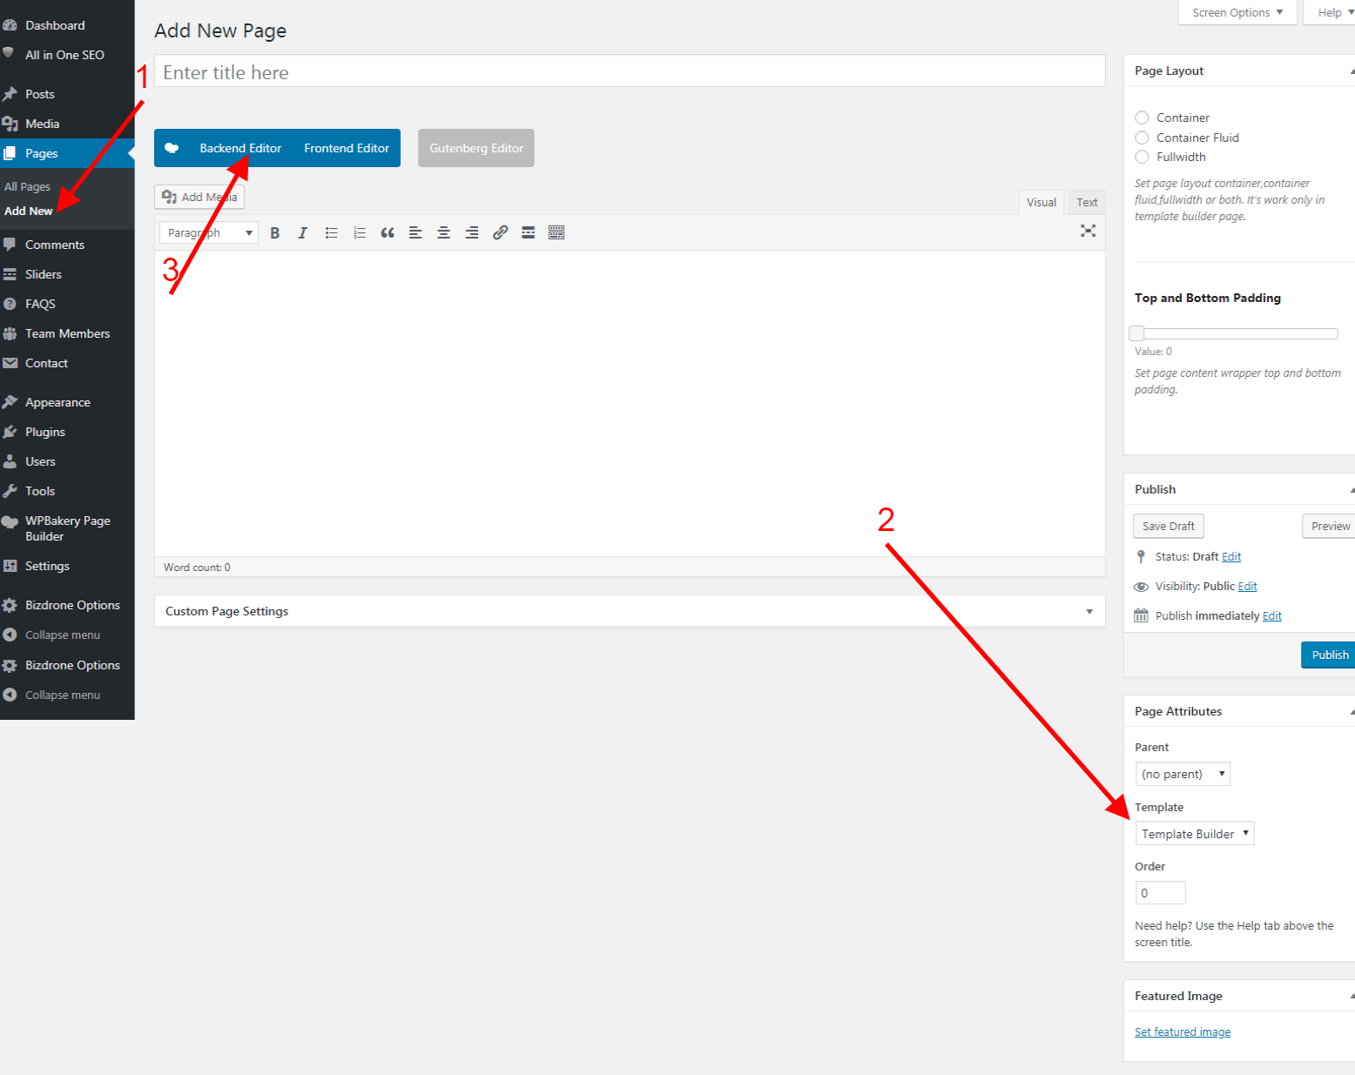Open WPBakery Page Builder settings

[67, 528]
